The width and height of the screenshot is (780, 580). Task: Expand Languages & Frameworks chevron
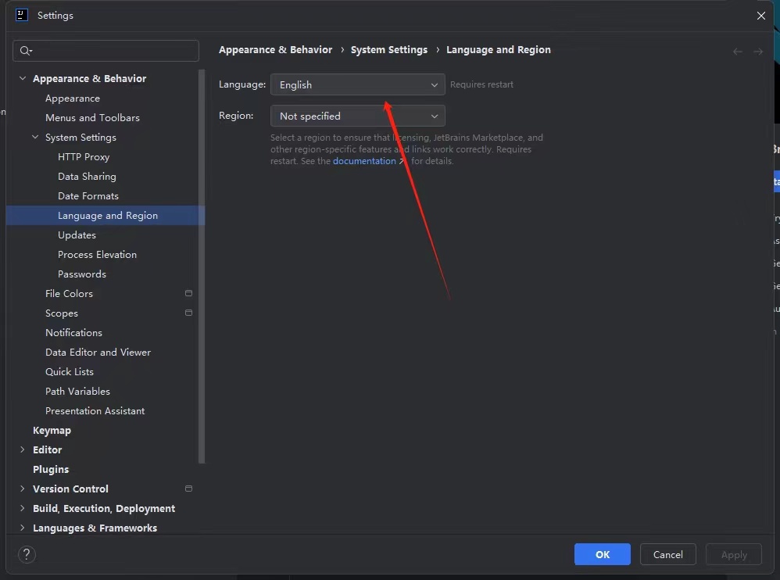pos(23,528)
